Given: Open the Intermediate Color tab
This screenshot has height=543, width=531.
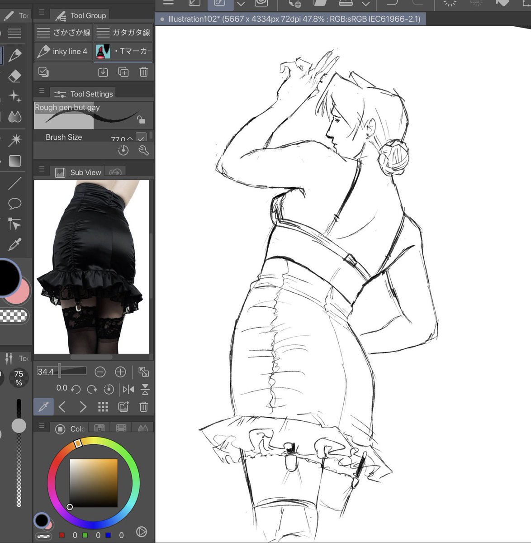Looking at the screenshot, I should [x=121, y=428].
